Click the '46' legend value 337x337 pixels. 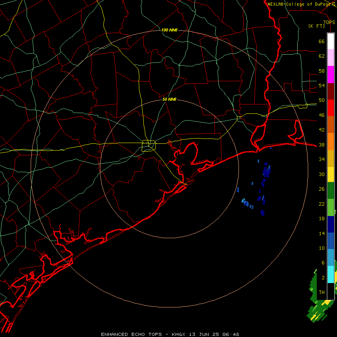coord(322,115)
